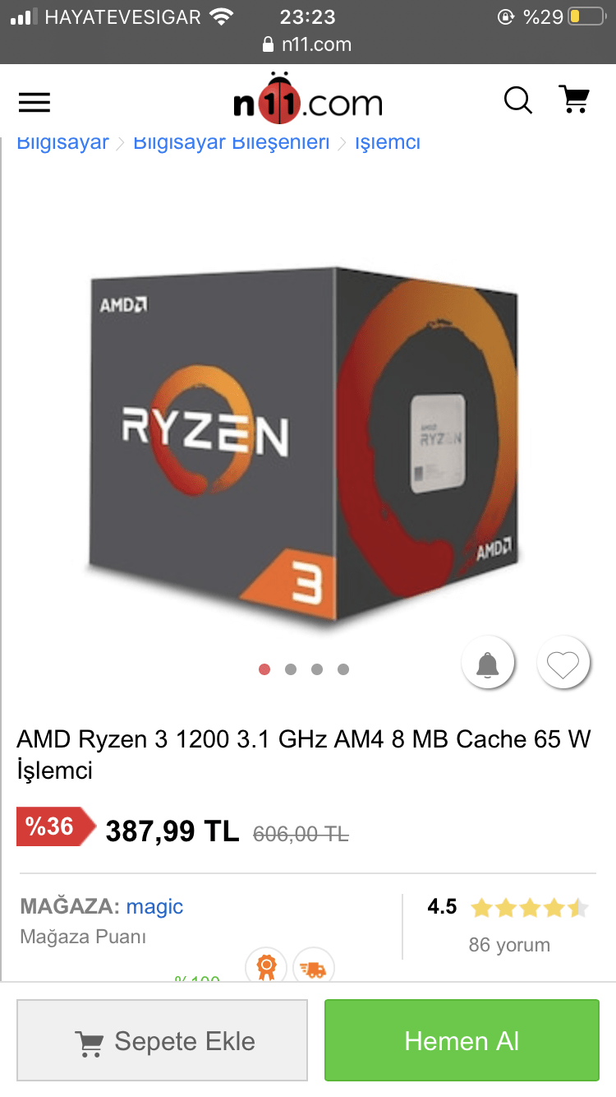Tap the price alert bell icon

click(x=488, y=663)
